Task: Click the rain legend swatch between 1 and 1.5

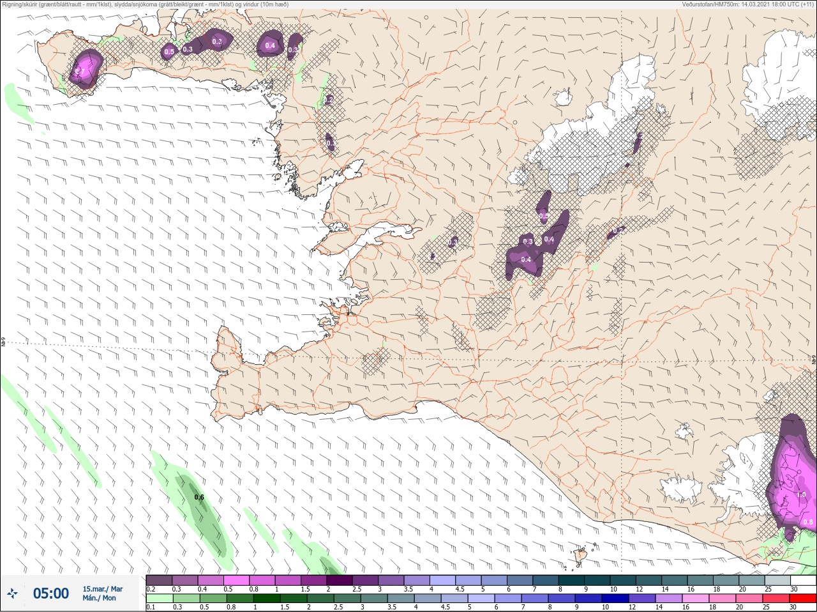Action: click(267, 599)
